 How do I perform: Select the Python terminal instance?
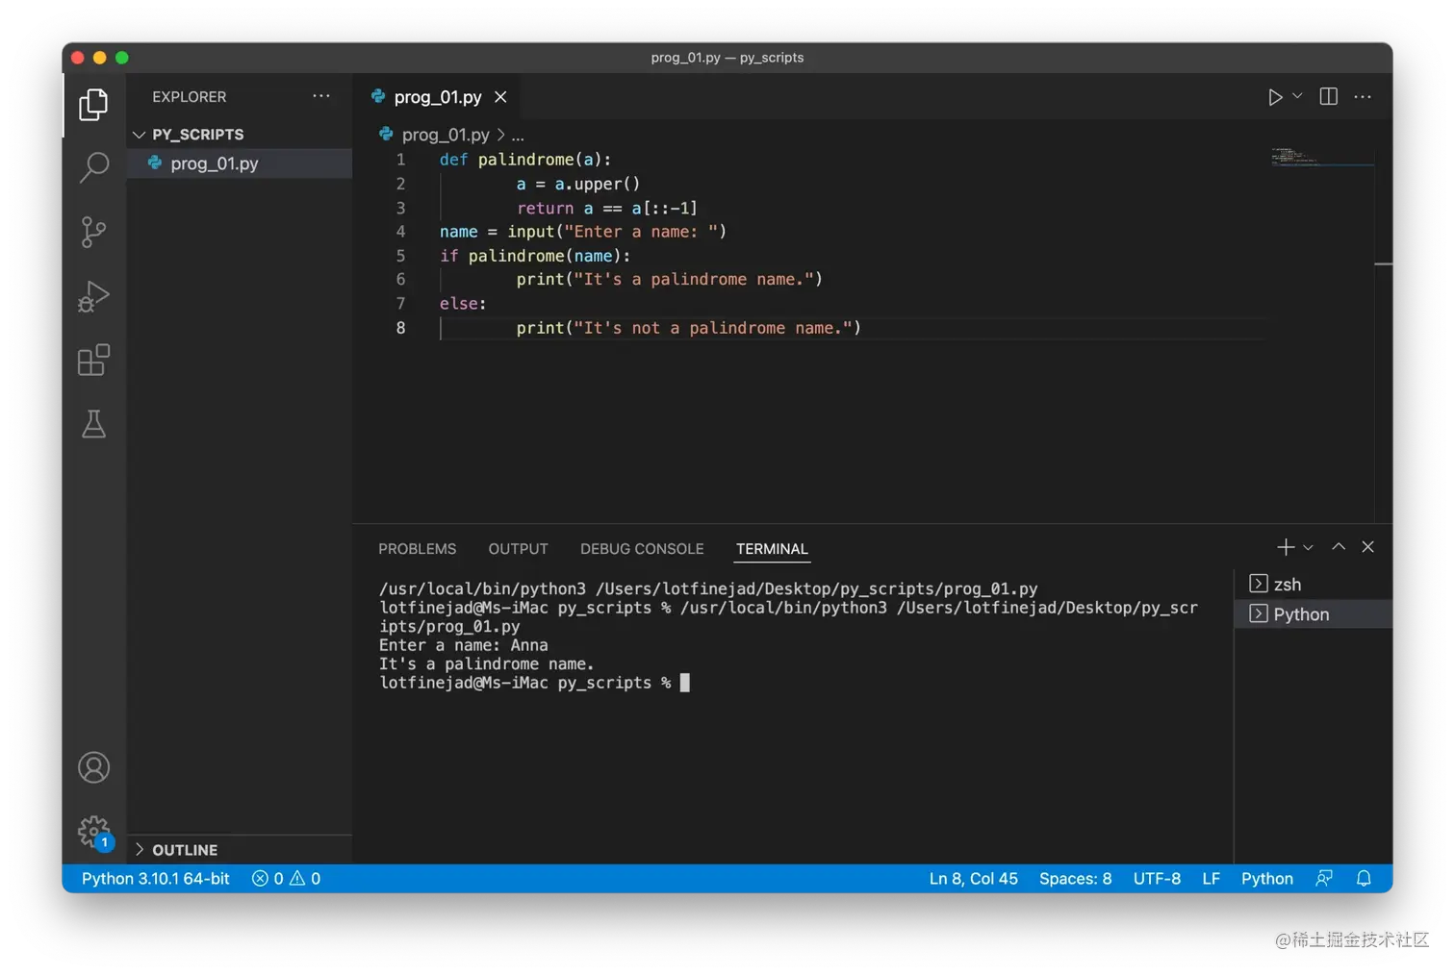click(1314, 614)
